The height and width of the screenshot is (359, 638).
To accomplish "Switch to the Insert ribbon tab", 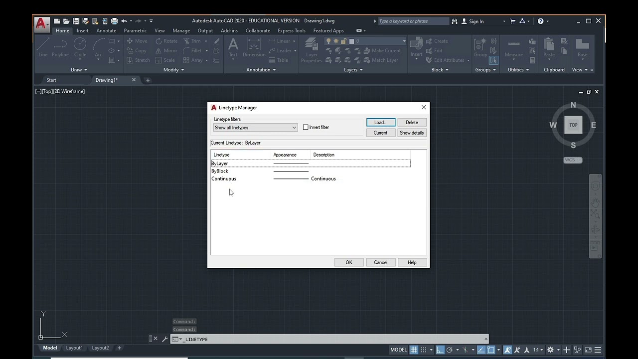I will tap(83, 30).
